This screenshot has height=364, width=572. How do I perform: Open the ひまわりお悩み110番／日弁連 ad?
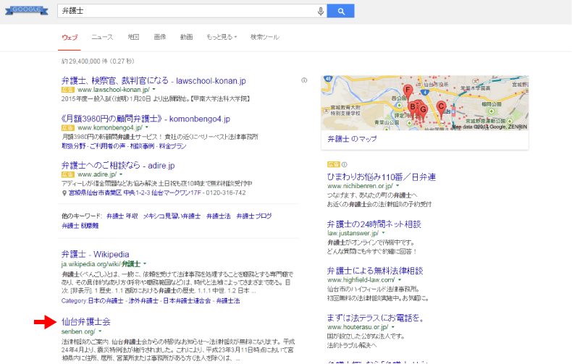point(381,177)
